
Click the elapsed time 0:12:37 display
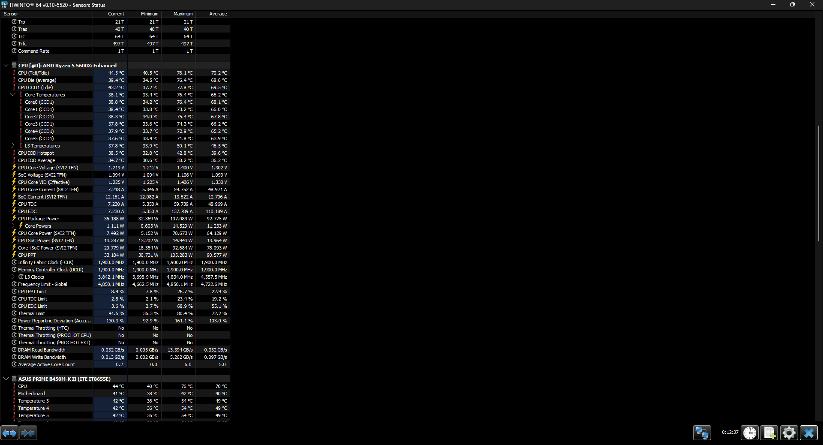pyautogui.click(x=730, y=433)
